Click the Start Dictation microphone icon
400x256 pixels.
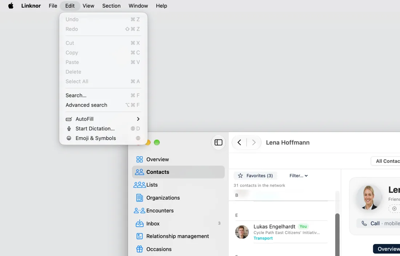69,128
